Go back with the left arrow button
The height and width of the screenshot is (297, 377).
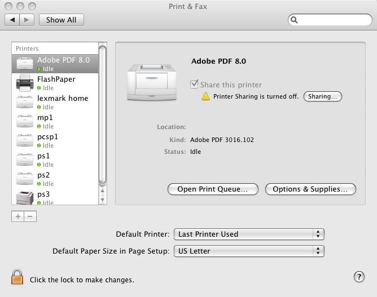12,20
